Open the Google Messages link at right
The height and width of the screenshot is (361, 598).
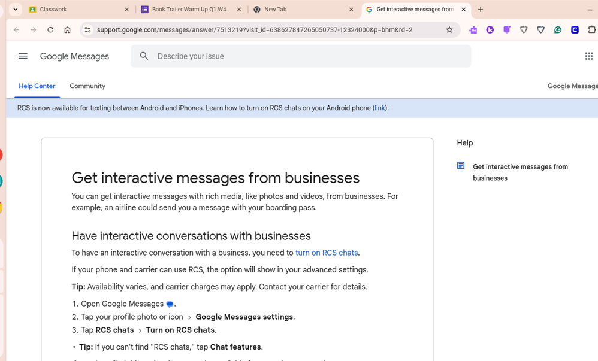click(x=572, y=86)
